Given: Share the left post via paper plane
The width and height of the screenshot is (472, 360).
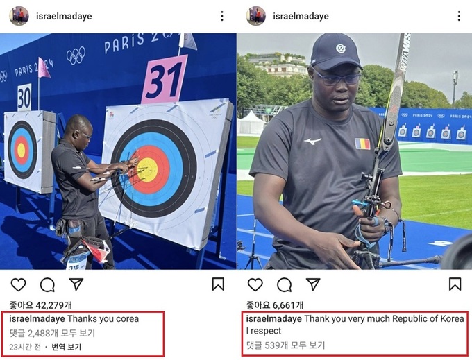Looking at the screenshot, I should [76, 284].
